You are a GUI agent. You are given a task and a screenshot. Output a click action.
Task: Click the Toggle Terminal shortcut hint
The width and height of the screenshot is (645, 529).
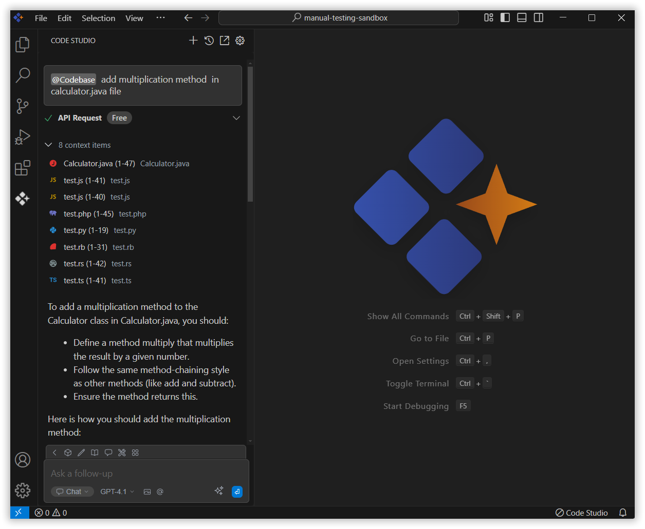point(439,383)
